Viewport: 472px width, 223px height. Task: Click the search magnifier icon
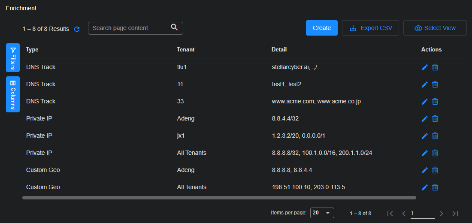174,28
